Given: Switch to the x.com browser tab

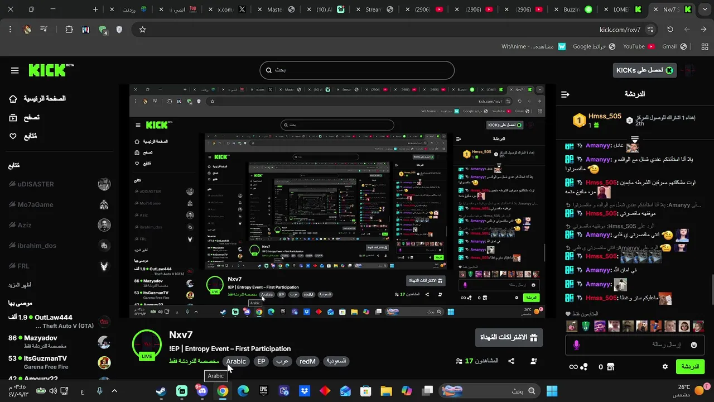Looking at the screenshot, I should pos(232,9).
